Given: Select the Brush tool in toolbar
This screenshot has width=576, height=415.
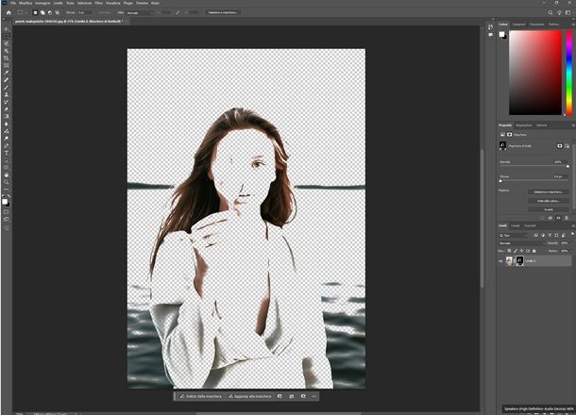Looking at the screenshot, I should [6, 87].
